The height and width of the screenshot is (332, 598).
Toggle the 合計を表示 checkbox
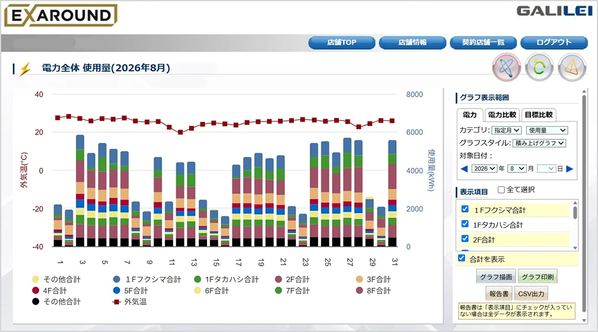(x=462, y=258)
